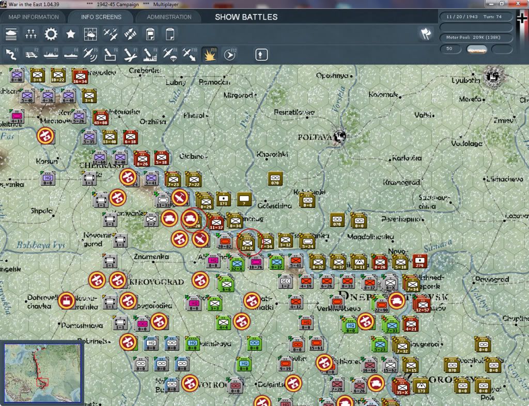Open the blank clipboard log icon
529x406 pixels.
click(170, 35)
